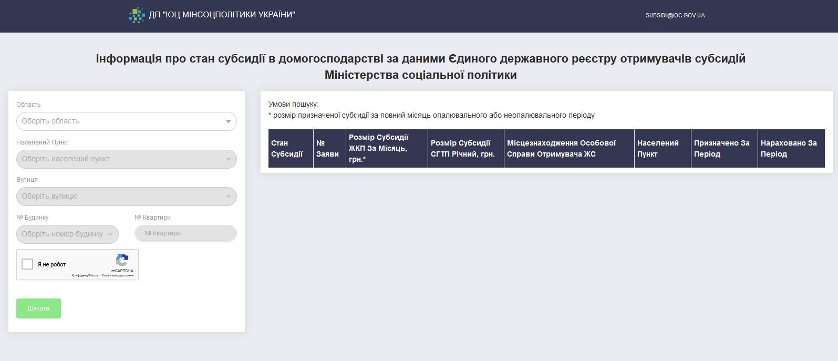Screen dimensions: 838x361
Task: Open the reCAPTCHA "Конфіденційність" link
Action: coord(85,275)
